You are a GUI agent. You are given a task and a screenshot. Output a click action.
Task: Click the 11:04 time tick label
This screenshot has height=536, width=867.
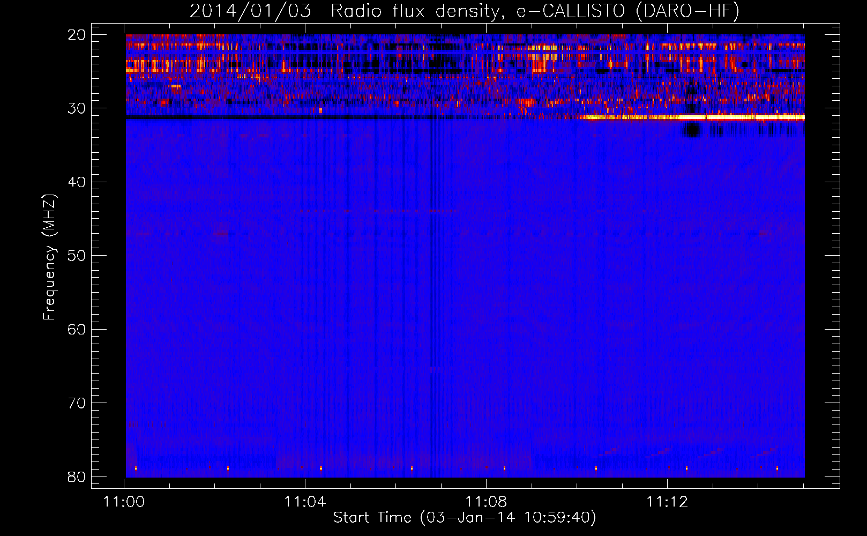[x=305, y=502]
